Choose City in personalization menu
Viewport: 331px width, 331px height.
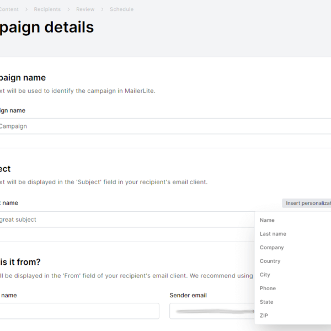coord(265,275)
